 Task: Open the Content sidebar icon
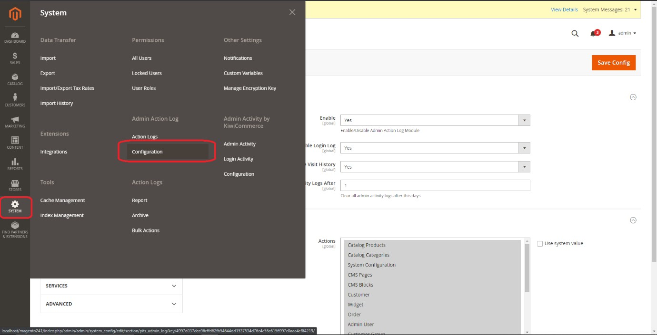point(15,143)
